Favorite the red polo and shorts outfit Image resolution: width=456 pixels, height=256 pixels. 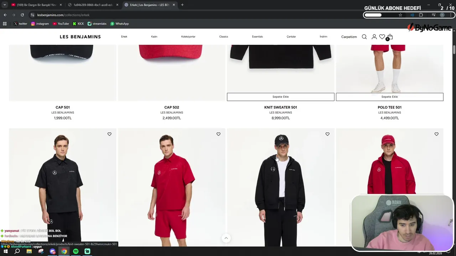(x=218, y=134)
